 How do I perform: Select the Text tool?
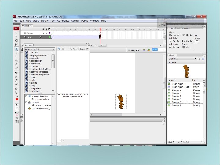pyautogui.click(x=16, y=53)
